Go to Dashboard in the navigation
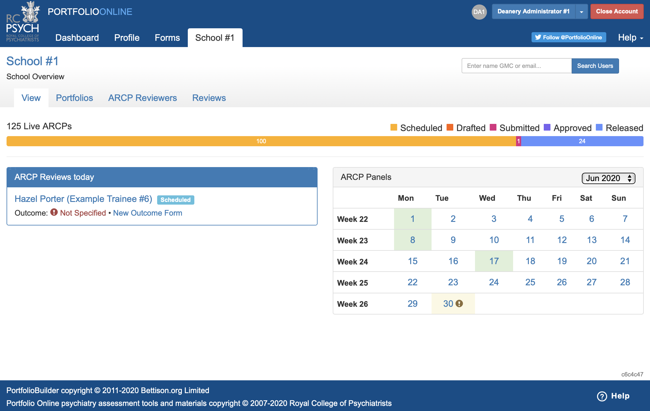The width and height of the screenshot is (650, 411). pyautogui.click(x=77, y=38)
